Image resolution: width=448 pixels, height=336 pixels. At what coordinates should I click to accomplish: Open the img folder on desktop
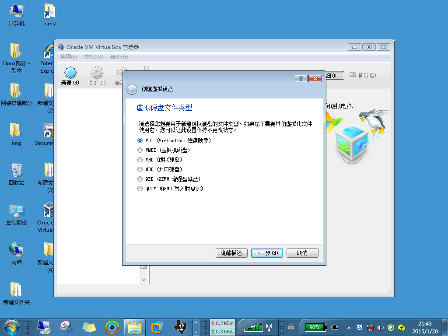(x=16, y=134)
